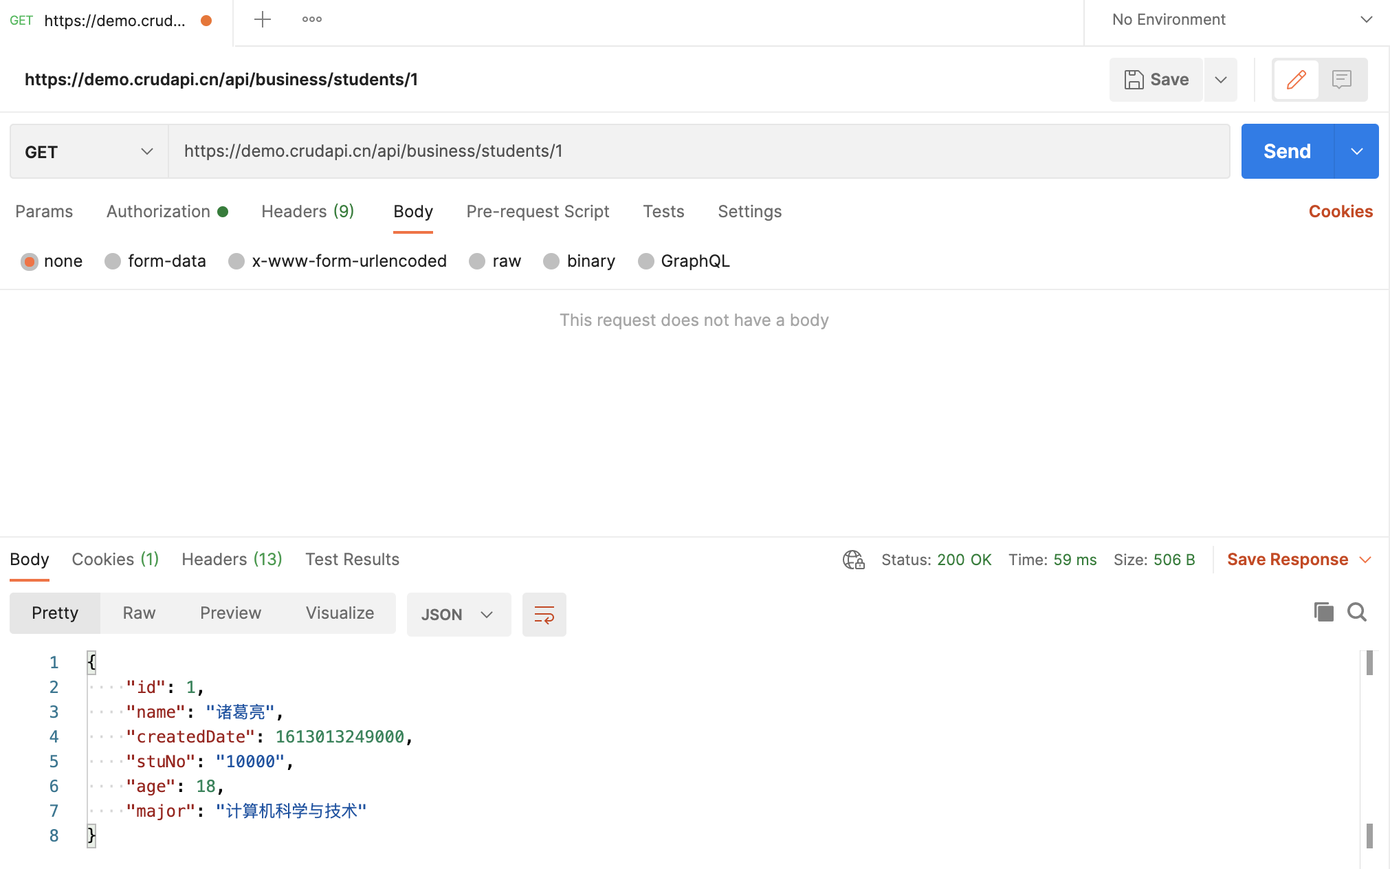Expand the GET method dropdown
The image size is (1390, 869).
click(x=89, y=152)
